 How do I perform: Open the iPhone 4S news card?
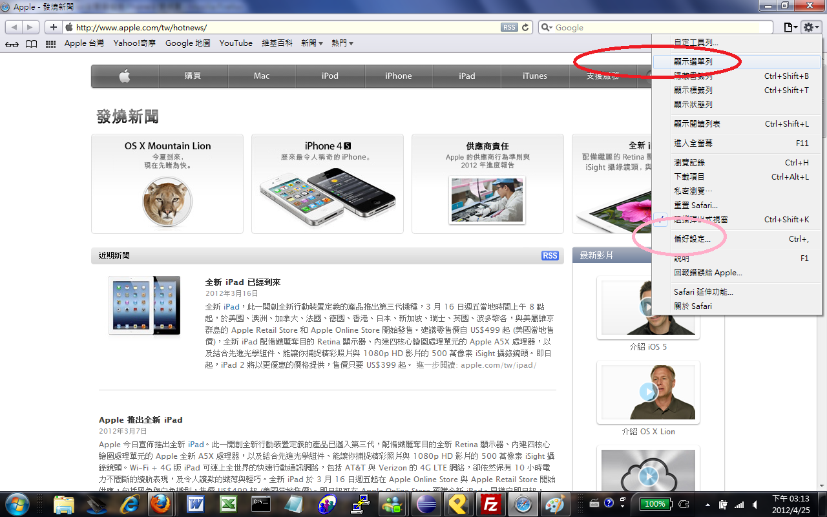coord(328,184)
